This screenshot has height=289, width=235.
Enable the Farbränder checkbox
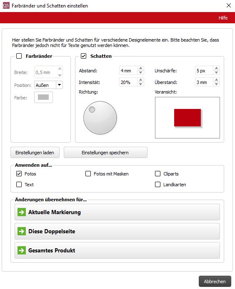(x=19, y=56)
